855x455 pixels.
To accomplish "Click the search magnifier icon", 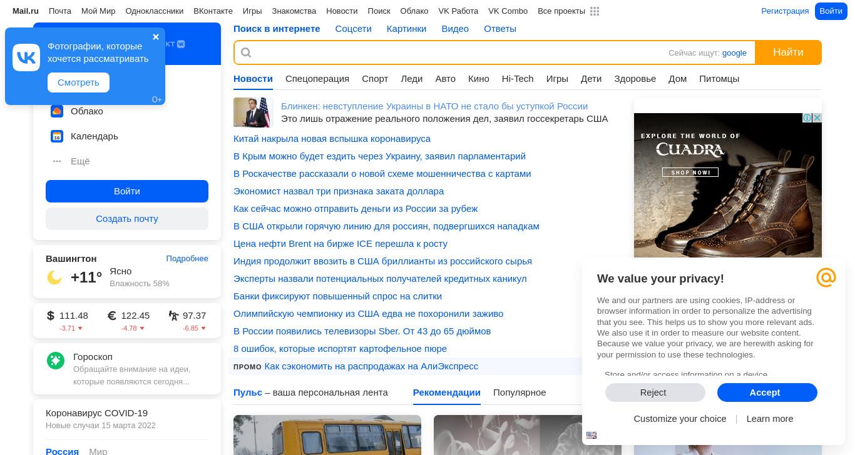I will 246,52.
